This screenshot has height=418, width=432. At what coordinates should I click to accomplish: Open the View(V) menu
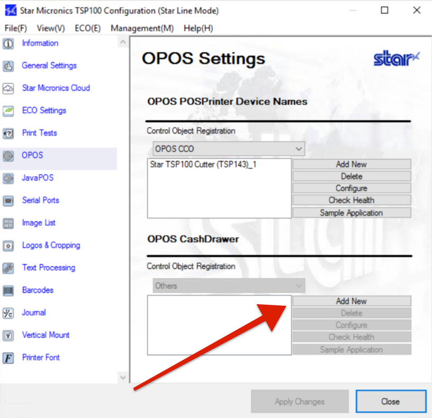click(51, 29)
